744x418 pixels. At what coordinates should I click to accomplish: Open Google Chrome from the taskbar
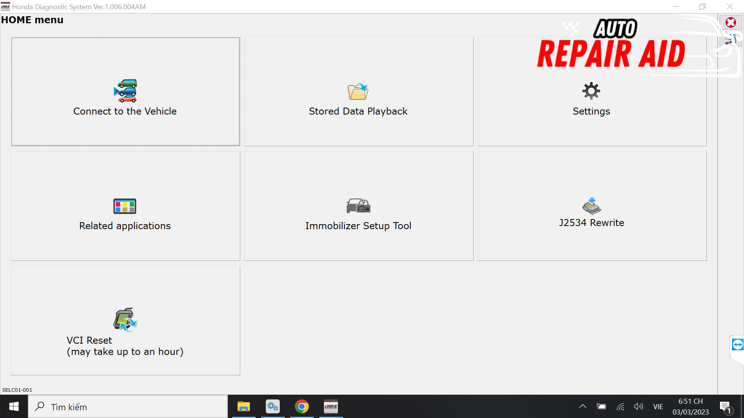point(302,407)
